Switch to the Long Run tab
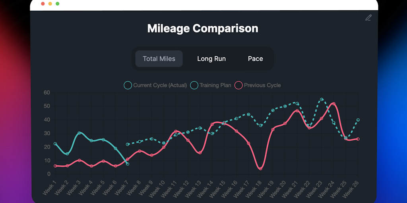Screen dimensions: 407x203 point(211,59)
